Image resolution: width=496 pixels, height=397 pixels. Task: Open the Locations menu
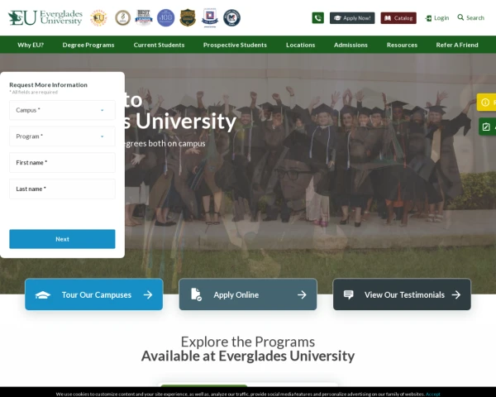point(301,45)
